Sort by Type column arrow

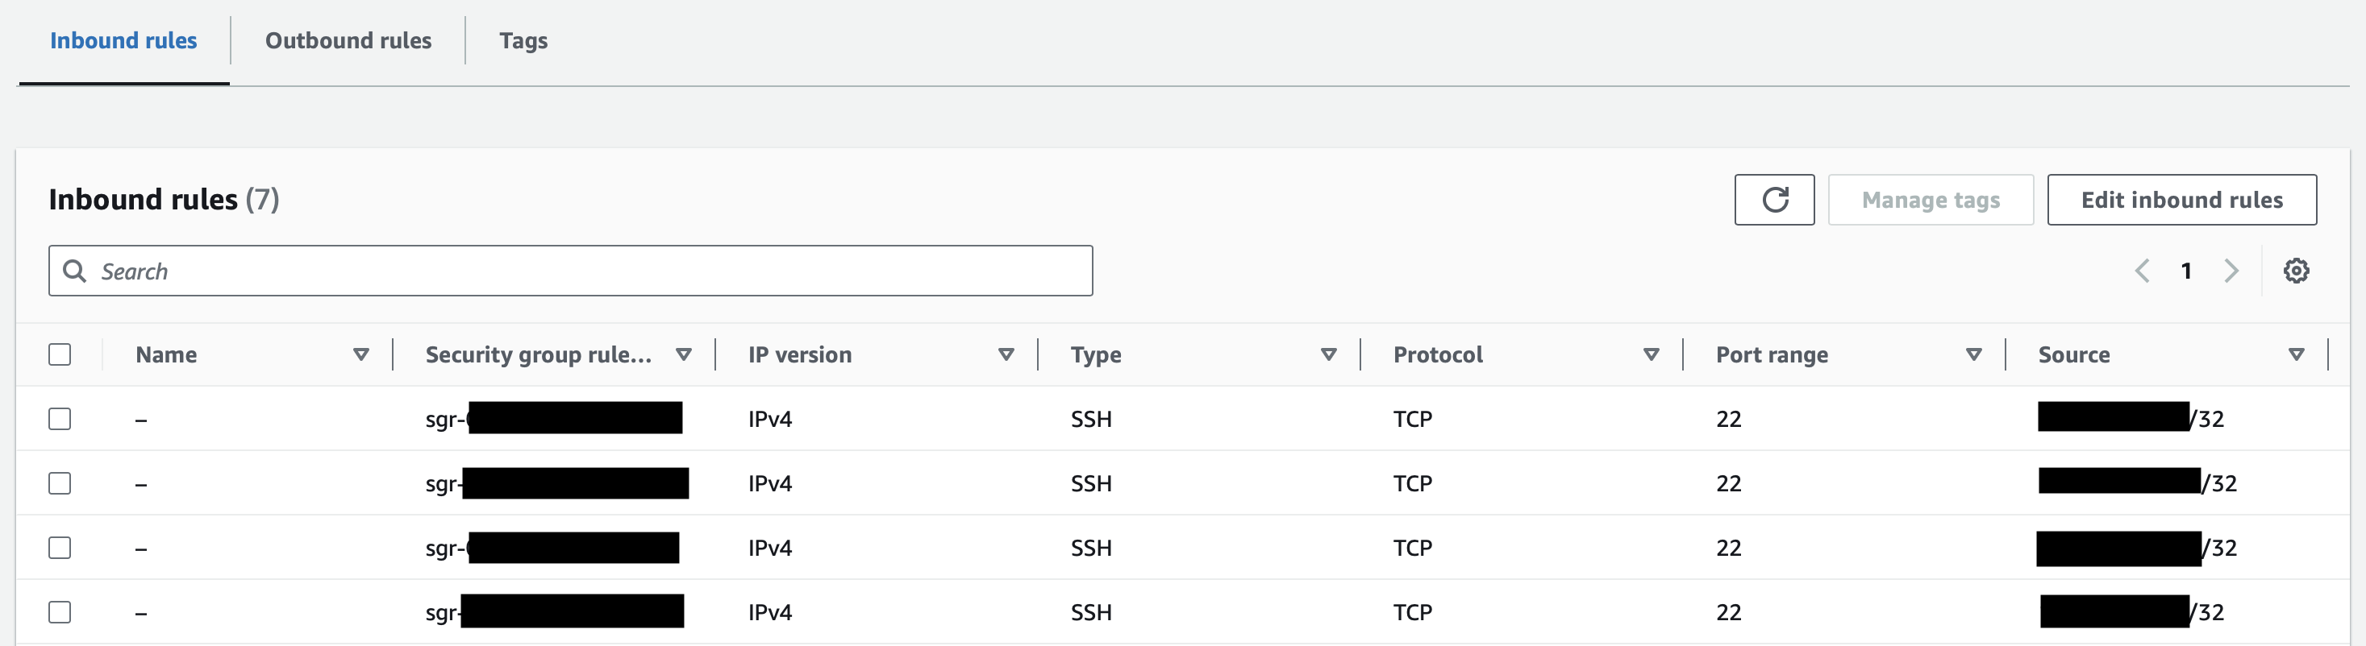[1328, 354]
